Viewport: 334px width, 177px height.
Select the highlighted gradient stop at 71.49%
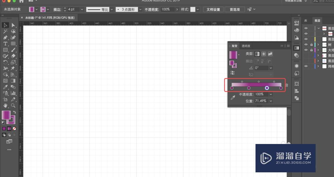pos(267,88)
